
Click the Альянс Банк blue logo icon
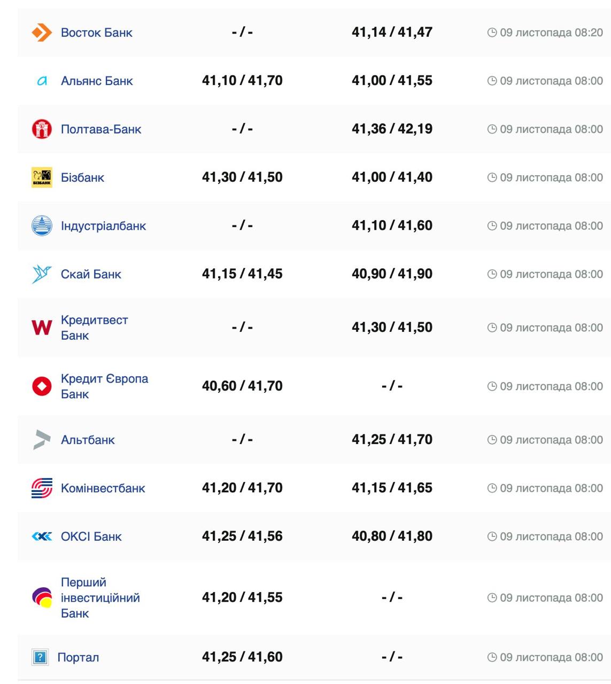[42, 81]
